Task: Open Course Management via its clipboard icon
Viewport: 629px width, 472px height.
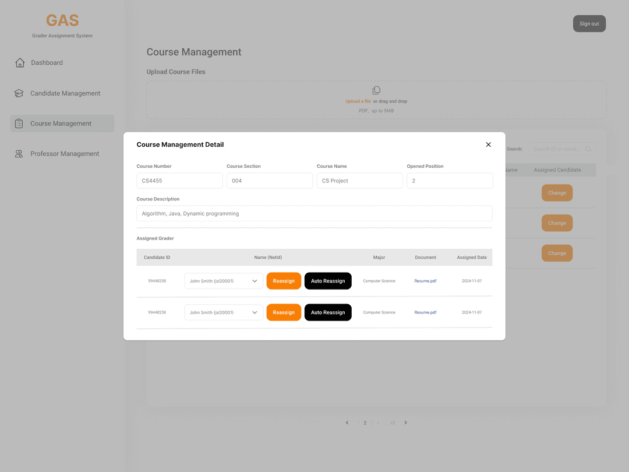Action: tap(19, 124)
